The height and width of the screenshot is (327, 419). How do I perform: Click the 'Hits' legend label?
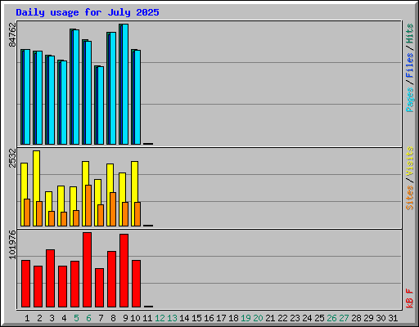tap(409, 34)
